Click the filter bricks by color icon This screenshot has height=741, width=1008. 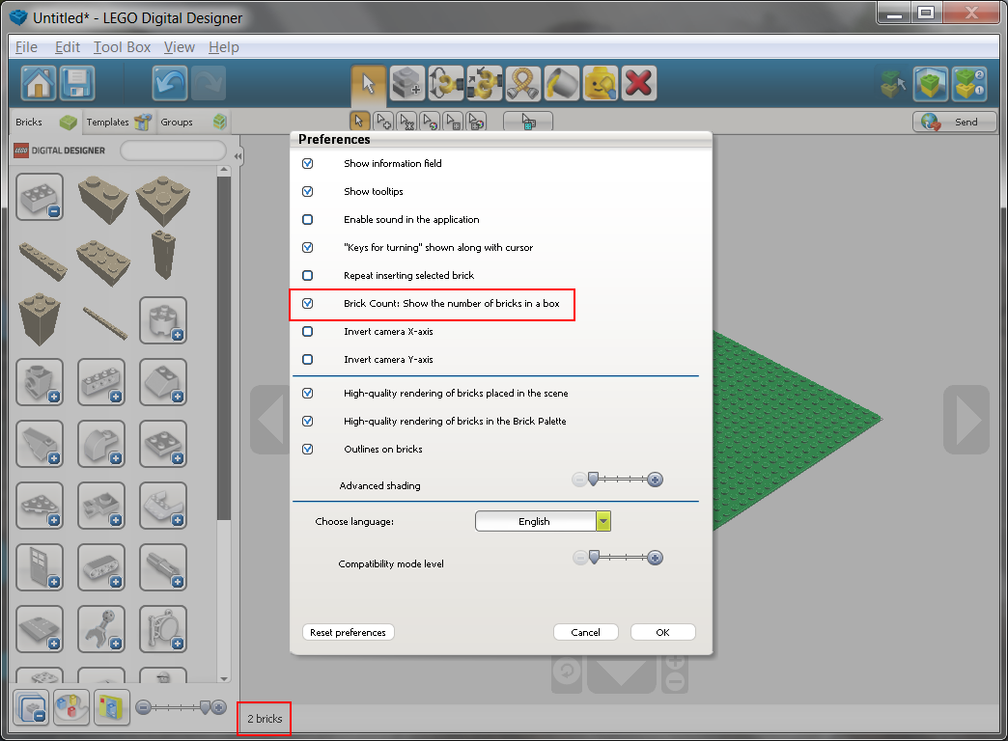click(x=70, y=707)
